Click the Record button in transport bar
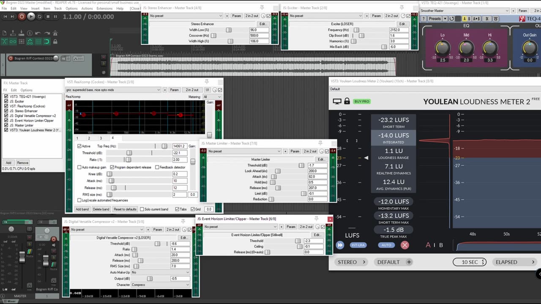Image resolution: width=541 pixels, height=304 pixels. (22, 16)
